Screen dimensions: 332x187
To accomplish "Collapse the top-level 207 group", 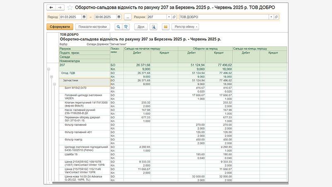I will [x=49, y=69].
